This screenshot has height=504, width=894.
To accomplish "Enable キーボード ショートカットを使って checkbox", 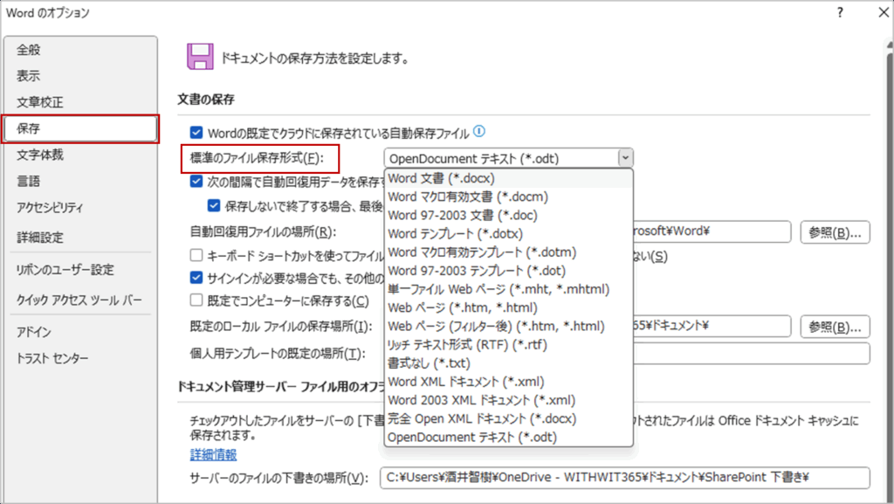I will (x=196, y=255).
